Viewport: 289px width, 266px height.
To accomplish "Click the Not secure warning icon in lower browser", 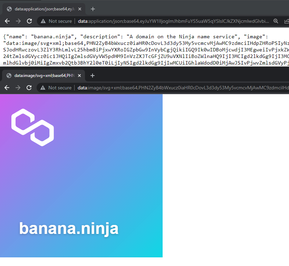I will tap(43, 88).
